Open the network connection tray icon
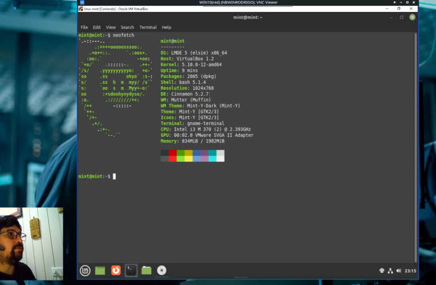 click(390, 271)
